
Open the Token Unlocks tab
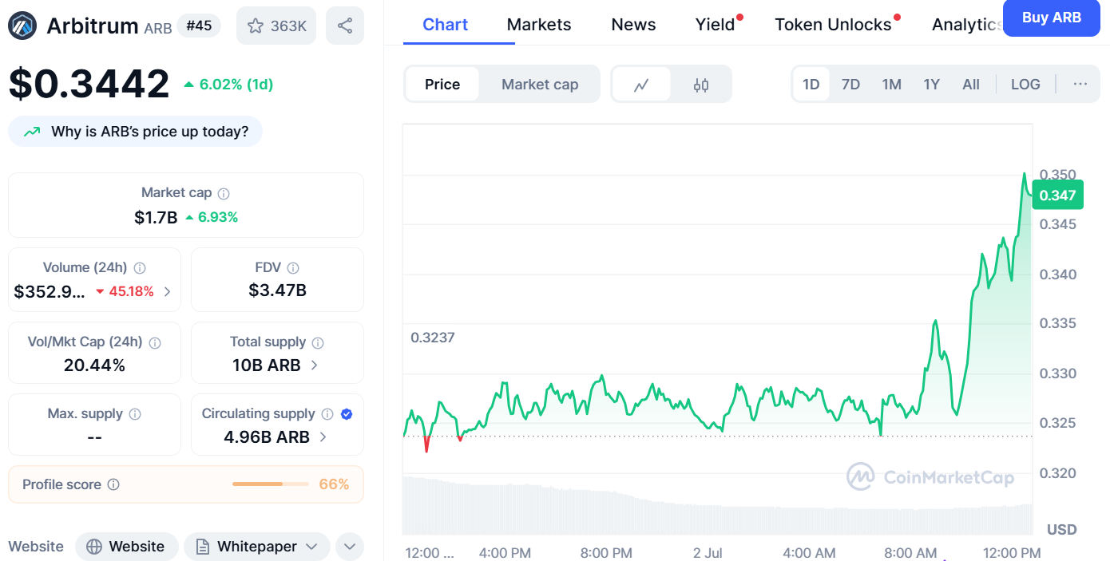pos(834,25)
